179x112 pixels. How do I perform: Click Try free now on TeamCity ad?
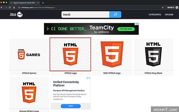[x=126, y=29]
